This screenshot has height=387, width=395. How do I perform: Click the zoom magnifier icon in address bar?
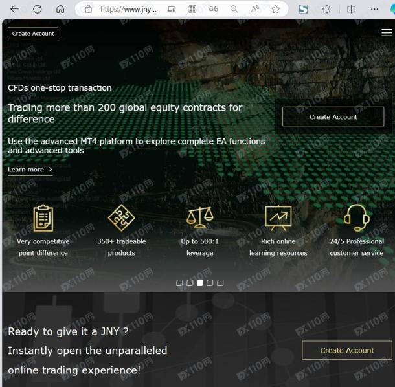click(234, 9)
